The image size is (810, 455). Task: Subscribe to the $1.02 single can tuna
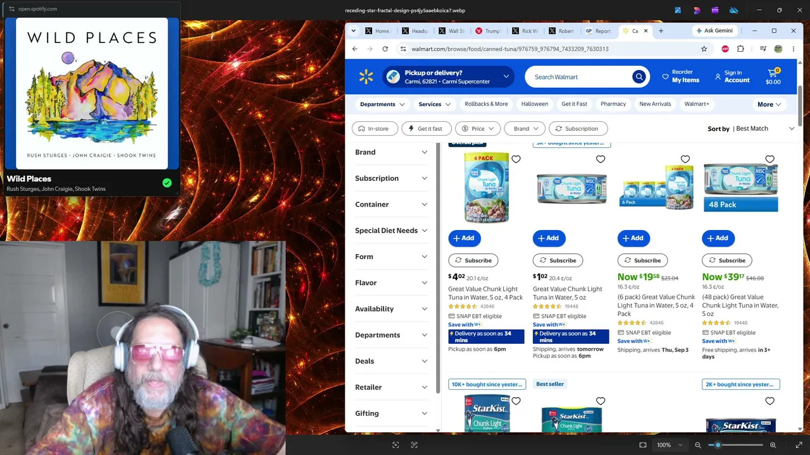[x=558, y=260]
